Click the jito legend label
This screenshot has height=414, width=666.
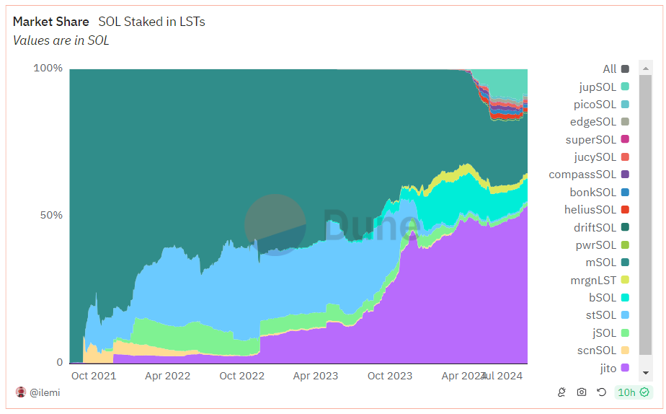click(608, 368)
